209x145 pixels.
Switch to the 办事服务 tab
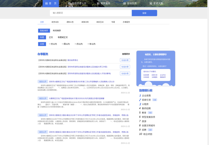[126, 22]
